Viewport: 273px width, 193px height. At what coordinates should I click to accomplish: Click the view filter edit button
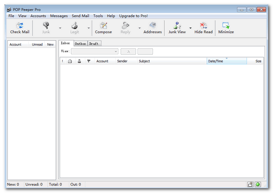coord(128,51)
